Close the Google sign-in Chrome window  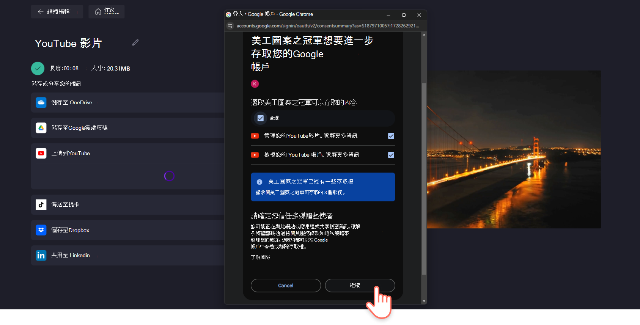pyautogui.click(x=419, y=15)
